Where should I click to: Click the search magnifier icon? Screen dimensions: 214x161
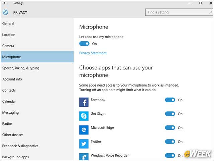coord(210,12)
